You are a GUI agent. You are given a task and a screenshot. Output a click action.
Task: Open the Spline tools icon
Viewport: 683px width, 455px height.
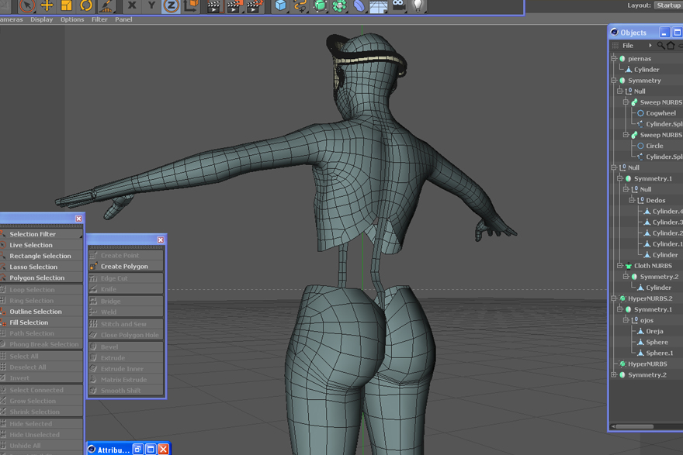(300, 5)
